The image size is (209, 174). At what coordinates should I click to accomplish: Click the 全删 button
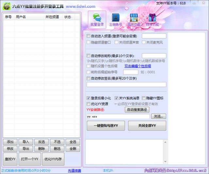point(73,149)
